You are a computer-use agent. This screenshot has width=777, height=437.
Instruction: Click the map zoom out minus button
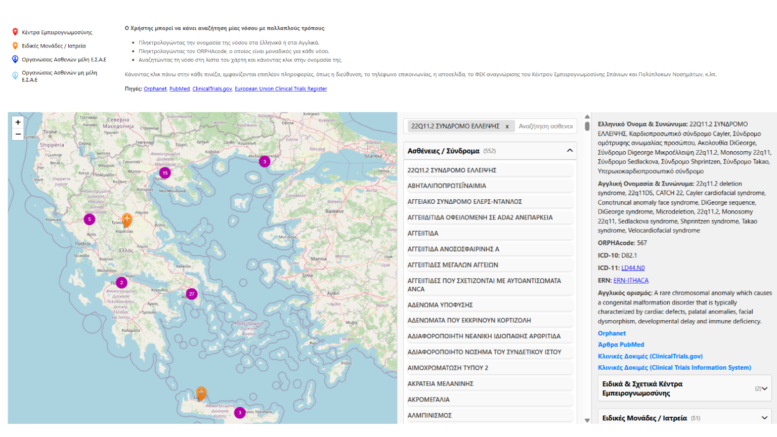coord(18,135)
